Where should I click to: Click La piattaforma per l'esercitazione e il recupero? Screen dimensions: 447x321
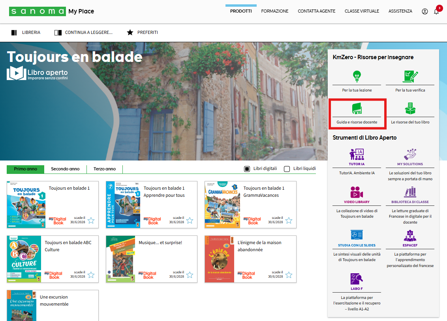click(357, 303)
